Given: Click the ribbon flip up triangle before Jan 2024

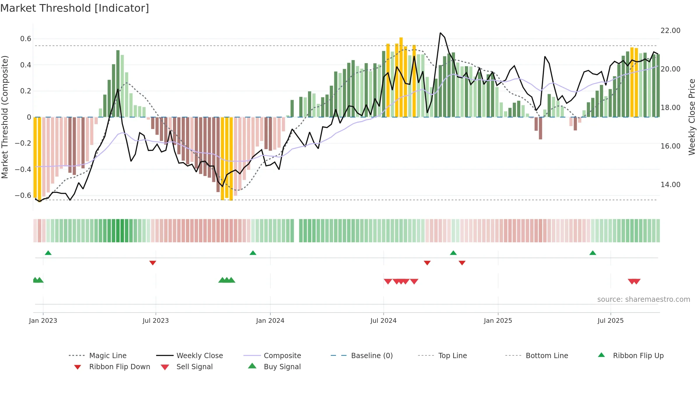Looking at the screenshot, I should tap(253, 253).
